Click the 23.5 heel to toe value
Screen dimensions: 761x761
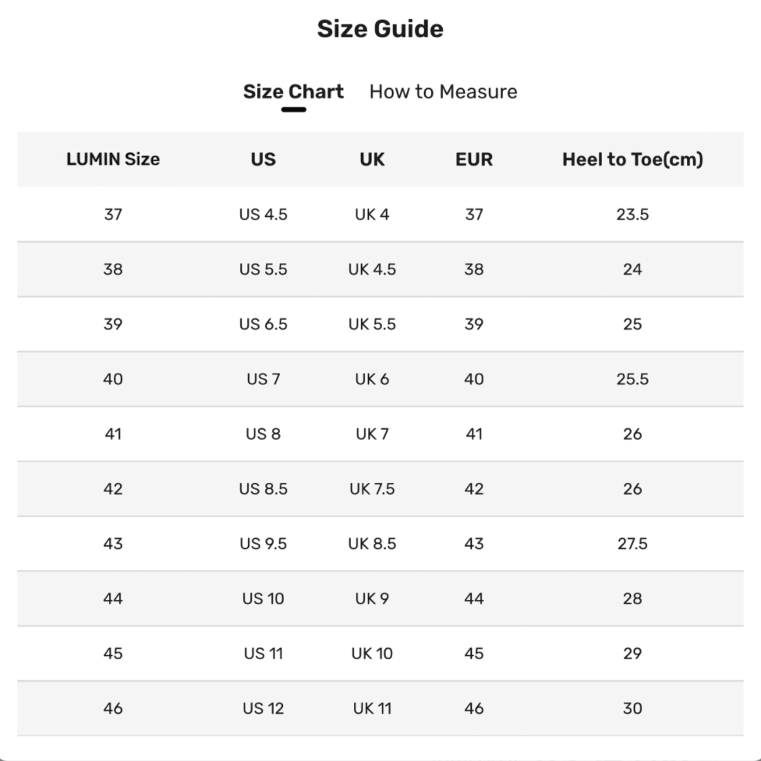click(x=632, y=215)
